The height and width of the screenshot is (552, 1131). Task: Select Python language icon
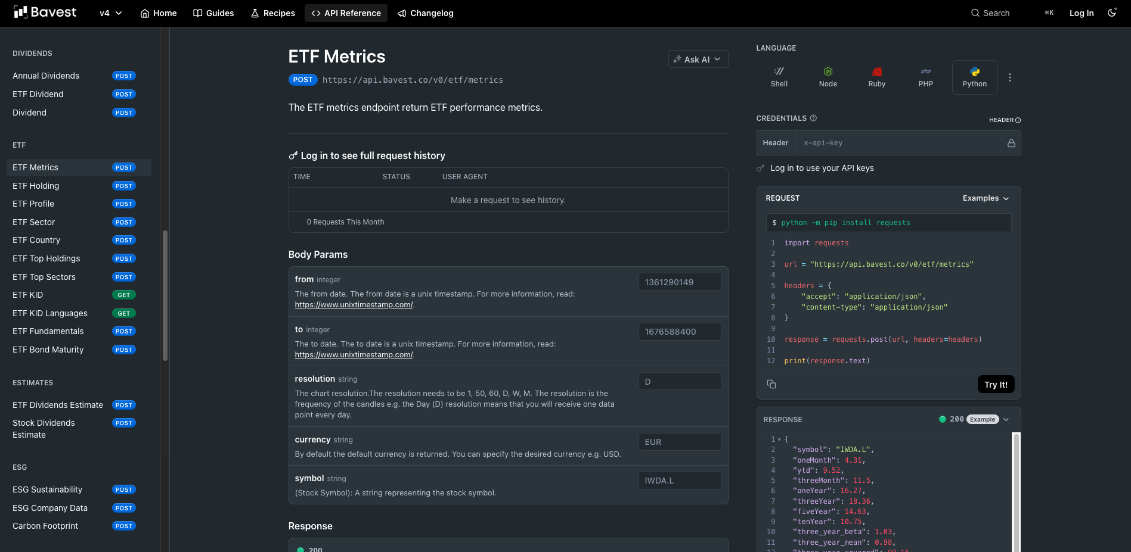(975, 77)
